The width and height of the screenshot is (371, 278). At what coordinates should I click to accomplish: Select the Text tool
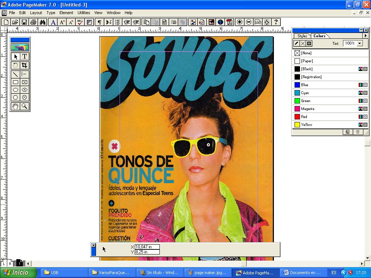click(24, 56)
